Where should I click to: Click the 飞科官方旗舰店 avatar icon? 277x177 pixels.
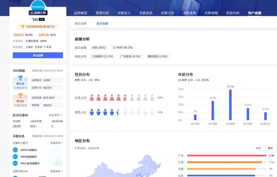point(15,150)
